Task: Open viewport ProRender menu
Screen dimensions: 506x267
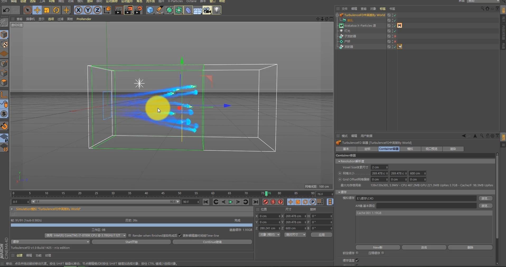Action: click(x=84, y=19)
